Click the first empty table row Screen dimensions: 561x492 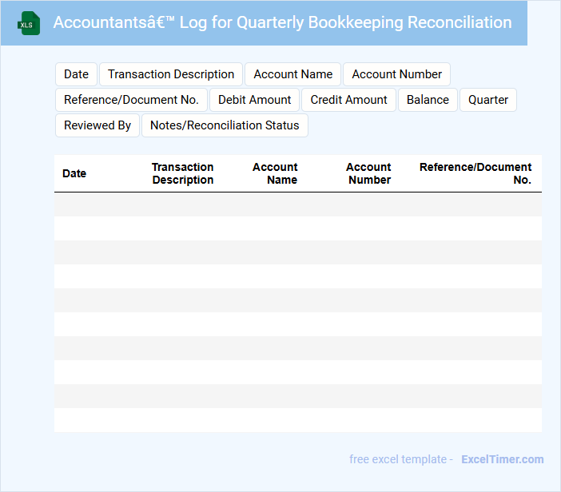coord(297,204)
